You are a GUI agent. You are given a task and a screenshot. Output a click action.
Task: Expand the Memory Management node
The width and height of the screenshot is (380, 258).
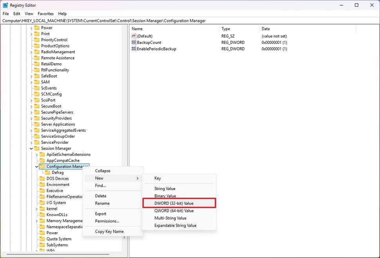[37, 220]
